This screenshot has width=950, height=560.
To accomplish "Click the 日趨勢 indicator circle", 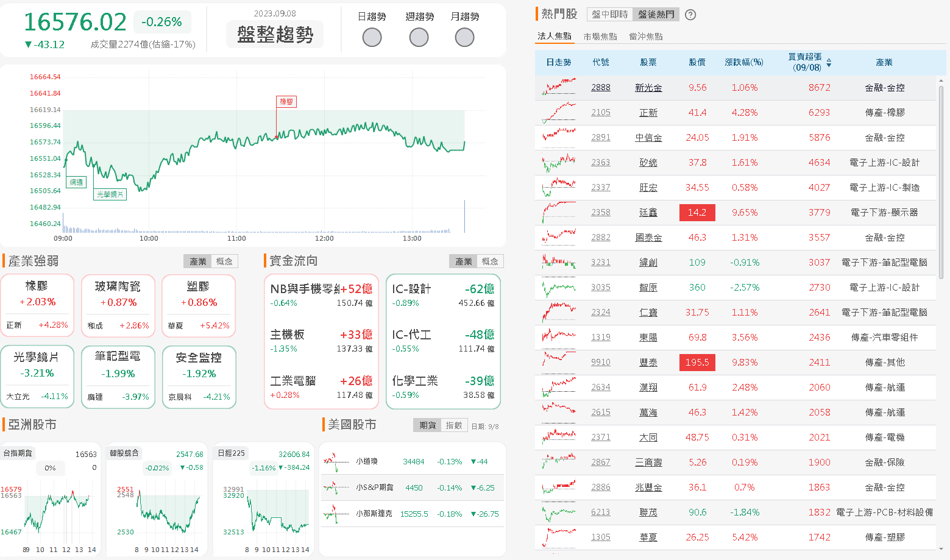I will coord(372,38).
